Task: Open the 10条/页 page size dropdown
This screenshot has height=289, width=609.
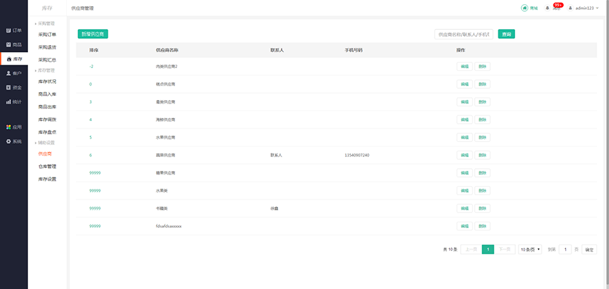Action: [x=530, y=249]
